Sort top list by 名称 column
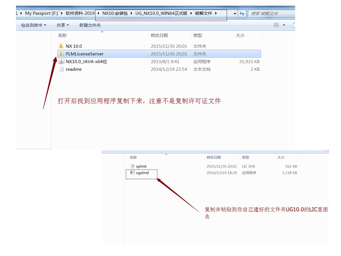This screenshot has height=256, width=341. point(62,35)
